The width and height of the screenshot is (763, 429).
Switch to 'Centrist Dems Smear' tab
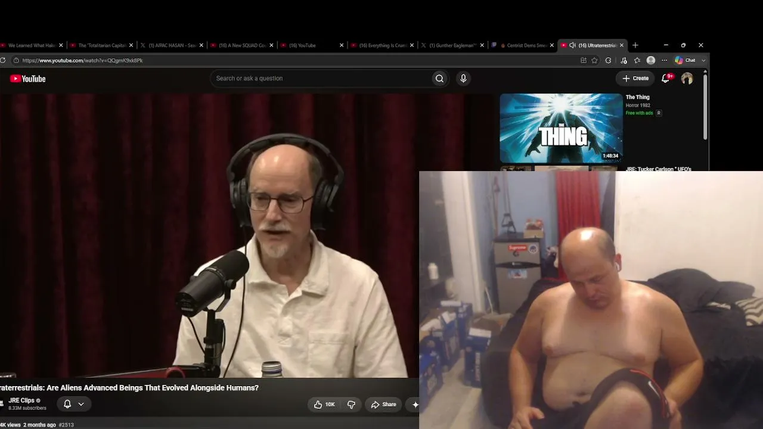[522, 45]
